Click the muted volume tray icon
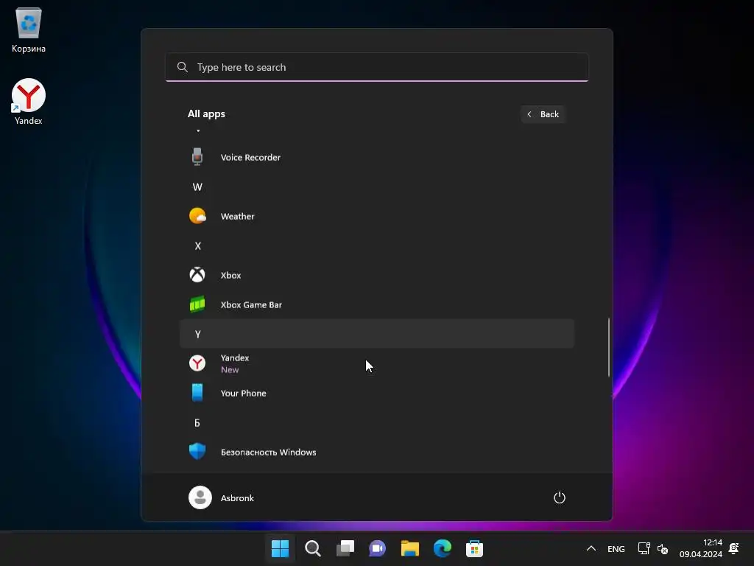Viewport: 754px width, 566px height. (663, 548)
